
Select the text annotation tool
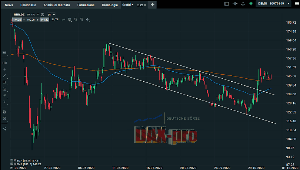click(4, 102)
